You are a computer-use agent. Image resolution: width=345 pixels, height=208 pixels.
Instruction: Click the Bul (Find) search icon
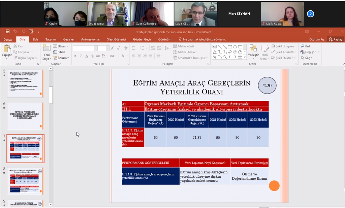tap(302, 46)
